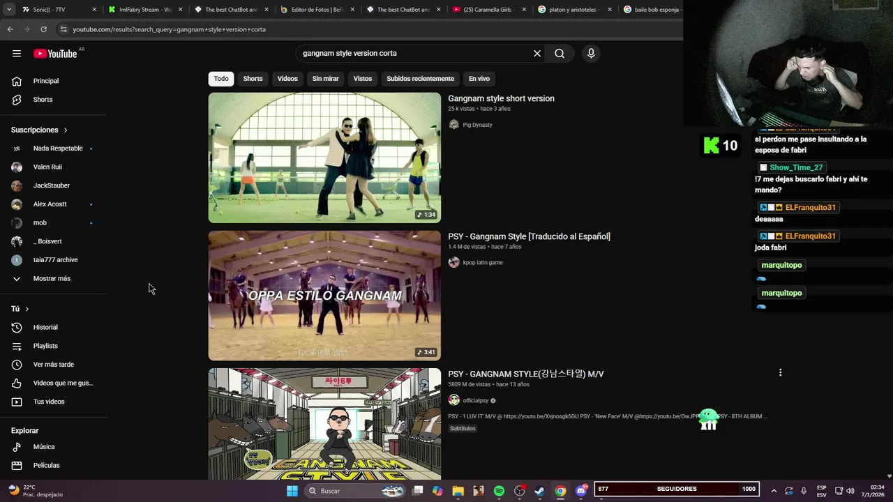The height and width of the screenshot is (502, 893).
Task: Open the weather widget showing 22°C
Action: [x=35, y=491]
